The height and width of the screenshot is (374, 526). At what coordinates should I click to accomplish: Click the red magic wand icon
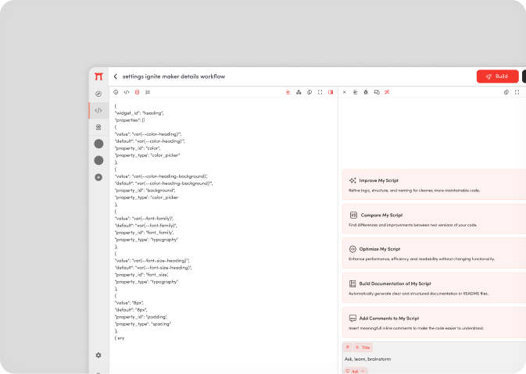point(387,92)
